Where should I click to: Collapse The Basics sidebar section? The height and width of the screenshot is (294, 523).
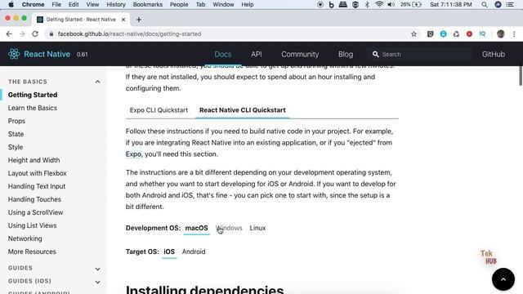tap(97, 82)
